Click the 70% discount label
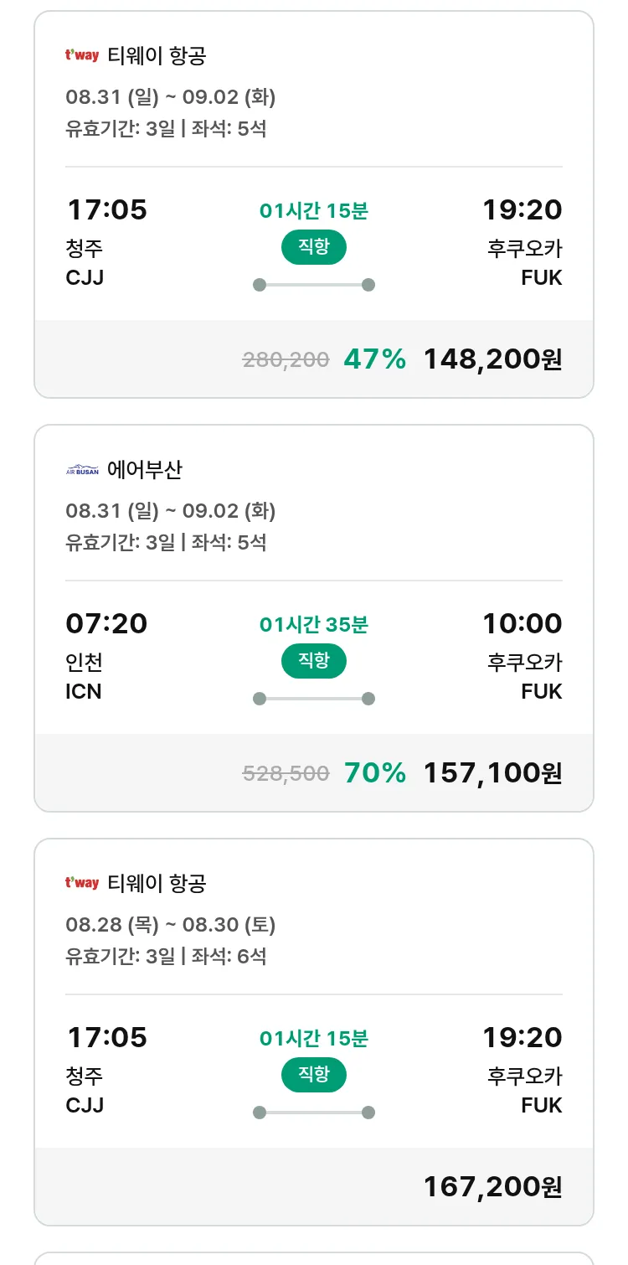The width and height of the screenshot is (628, 1265). tap(374, 772)
